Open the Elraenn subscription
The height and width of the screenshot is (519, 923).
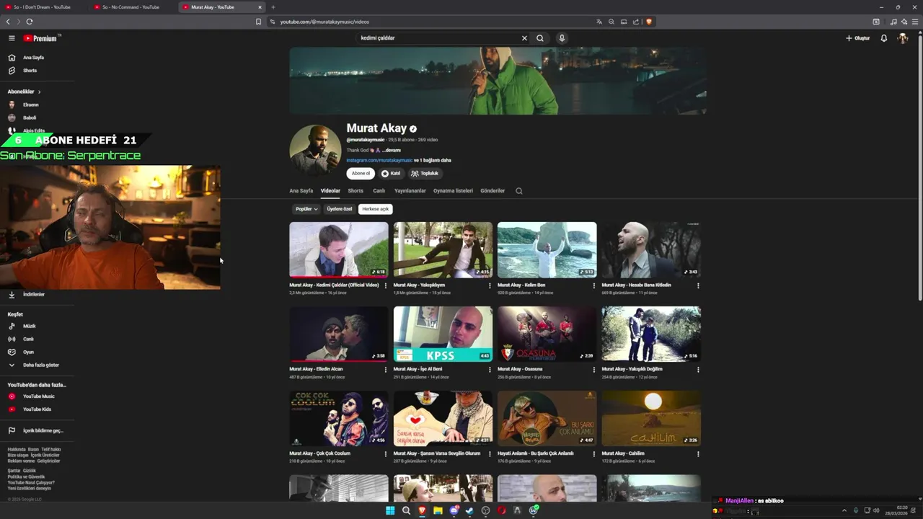click(x=30, y=105)
